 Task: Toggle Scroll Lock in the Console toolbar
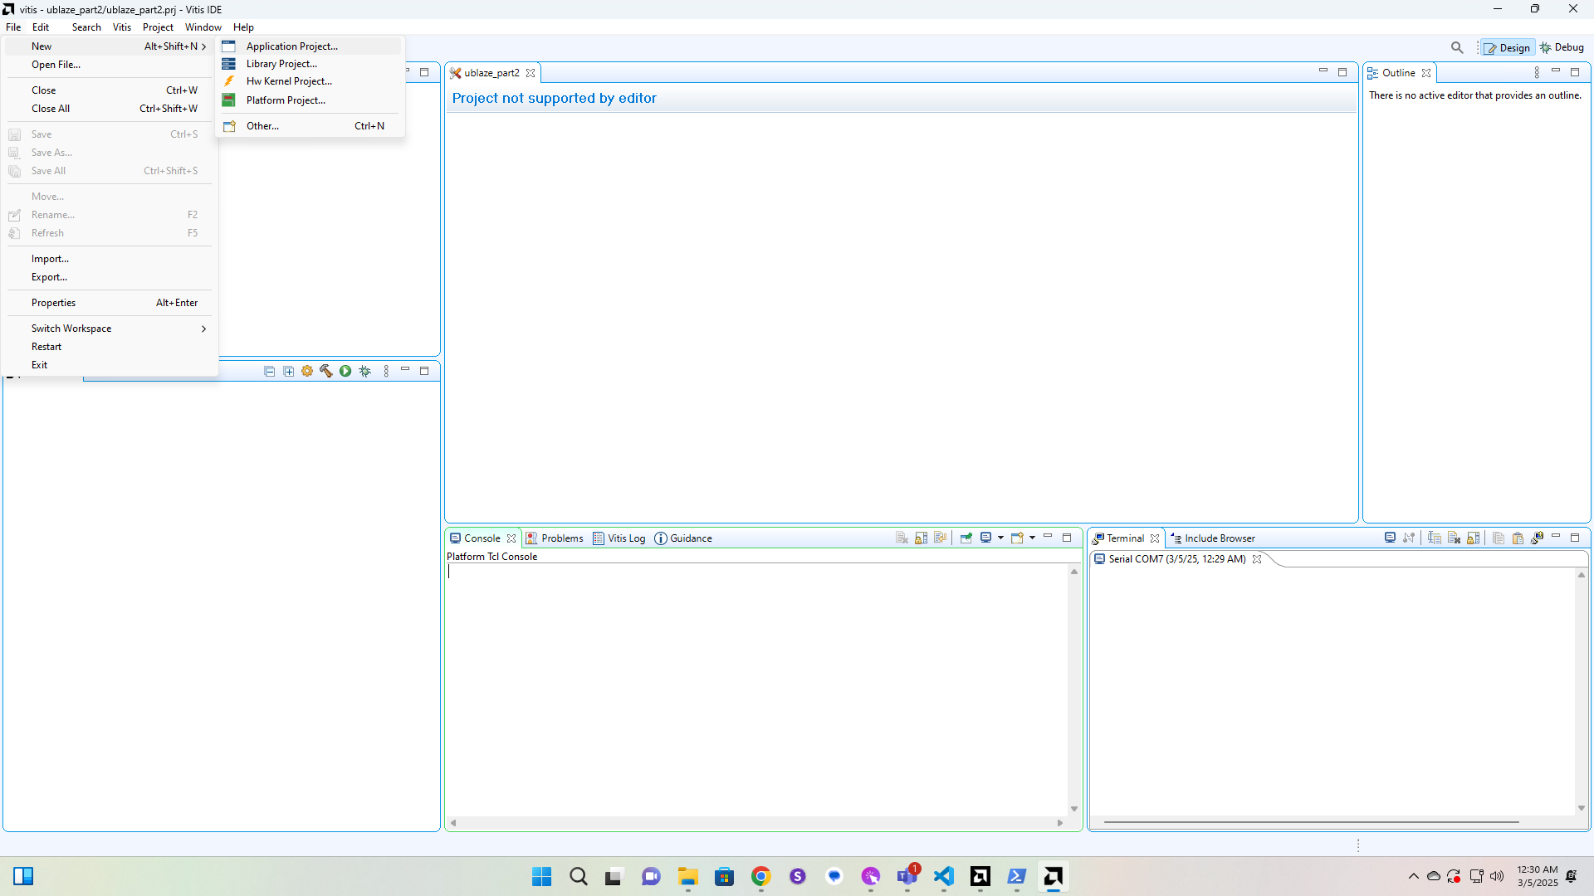click(920, 538)
